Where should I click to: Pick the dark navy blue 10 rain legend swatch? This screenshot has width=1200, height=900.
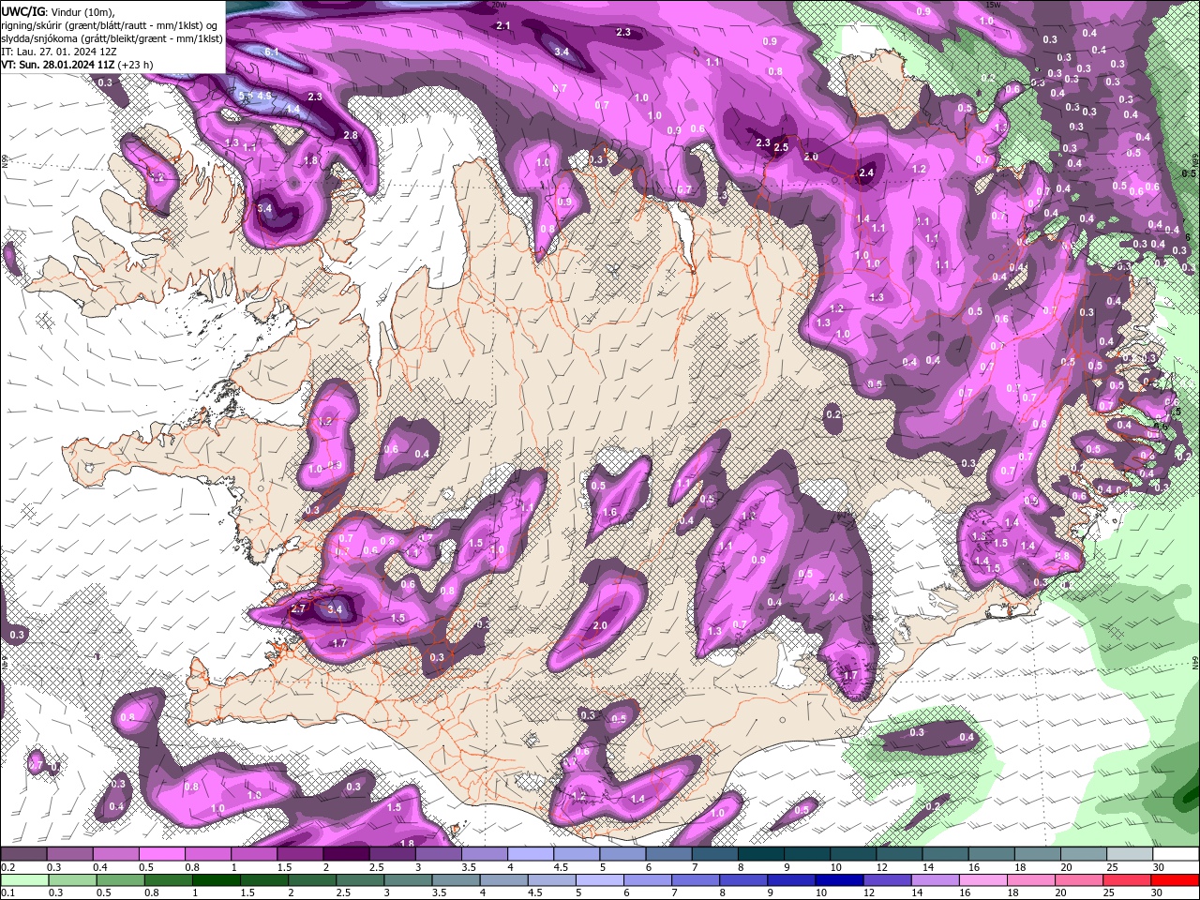tap(838, 879)
